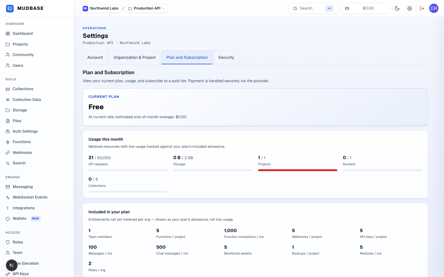This screenshot has height=277, width=444.
Task: Click 'Monitored wallets' label
Action: point(238,254)
